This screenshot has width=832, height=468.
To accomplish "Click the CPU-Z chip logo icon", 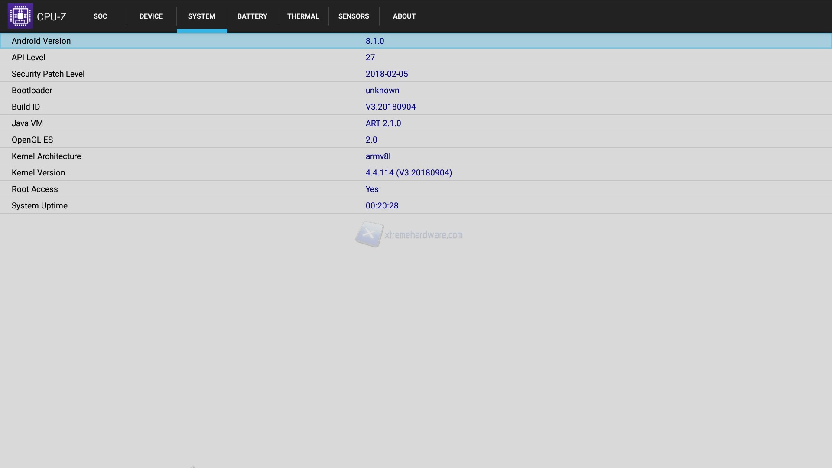I will (20, 16).
